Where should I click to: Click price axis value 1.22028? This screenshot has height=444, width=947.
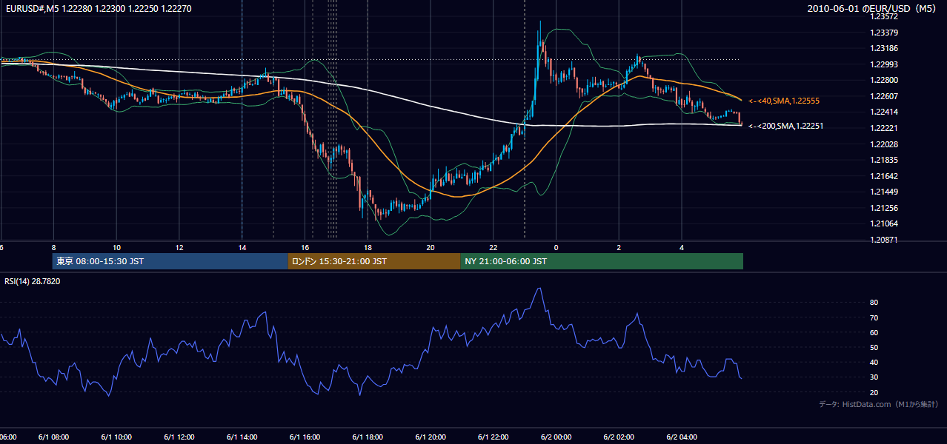click(x=884, y=144)
